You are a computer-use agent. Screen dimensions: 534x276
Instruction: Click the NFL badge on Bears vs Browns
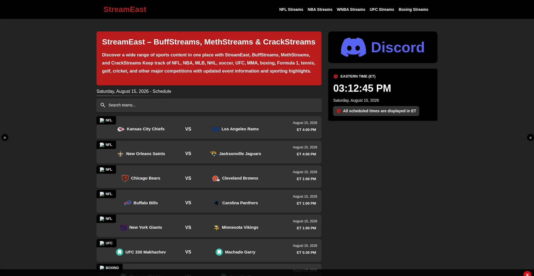(x=106, y=170)
